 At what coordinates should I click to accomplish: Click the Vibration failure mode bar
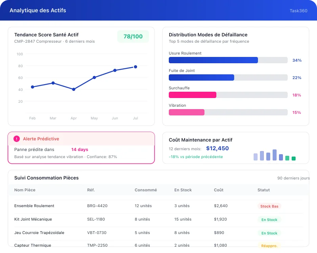pos(228,112)
